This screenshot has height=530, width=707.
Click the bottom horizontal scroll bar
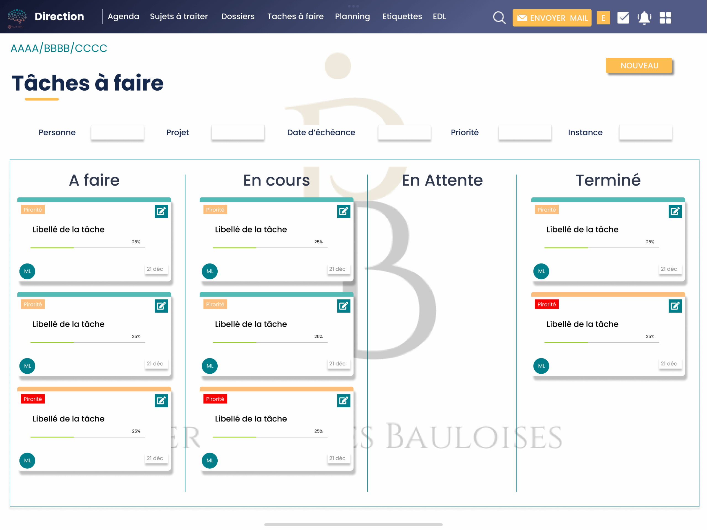tap(353, 524)
